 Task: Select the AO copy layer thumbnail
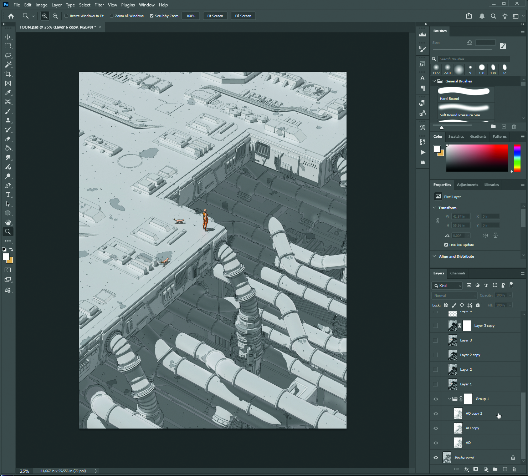tap(458, 428)
